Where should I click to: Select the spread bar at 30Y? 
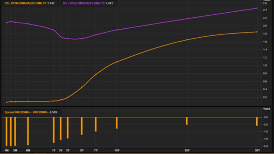(257, 121)
